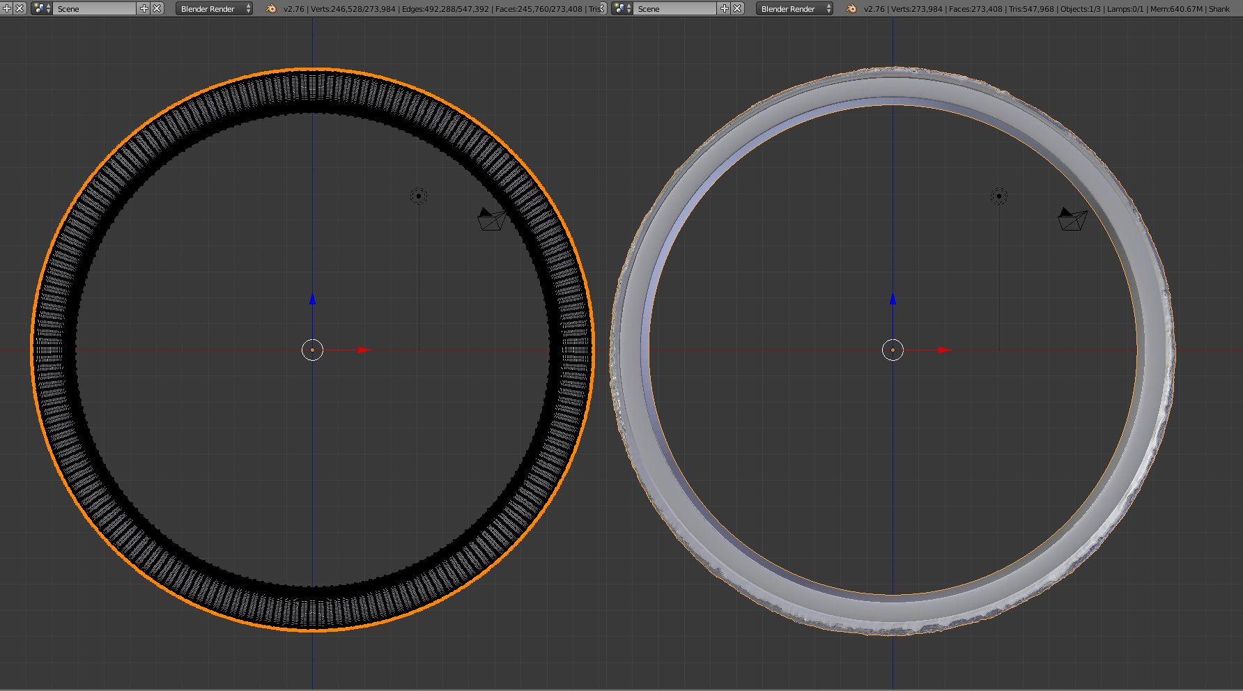
Task: Select the lamp object in right viewport
Action: (999, 196)
